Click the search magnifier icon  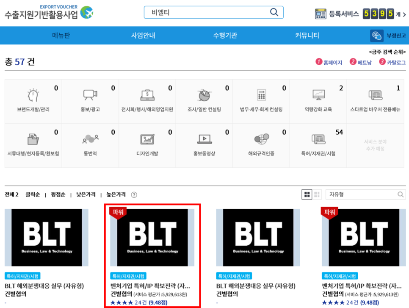(274, 12)
